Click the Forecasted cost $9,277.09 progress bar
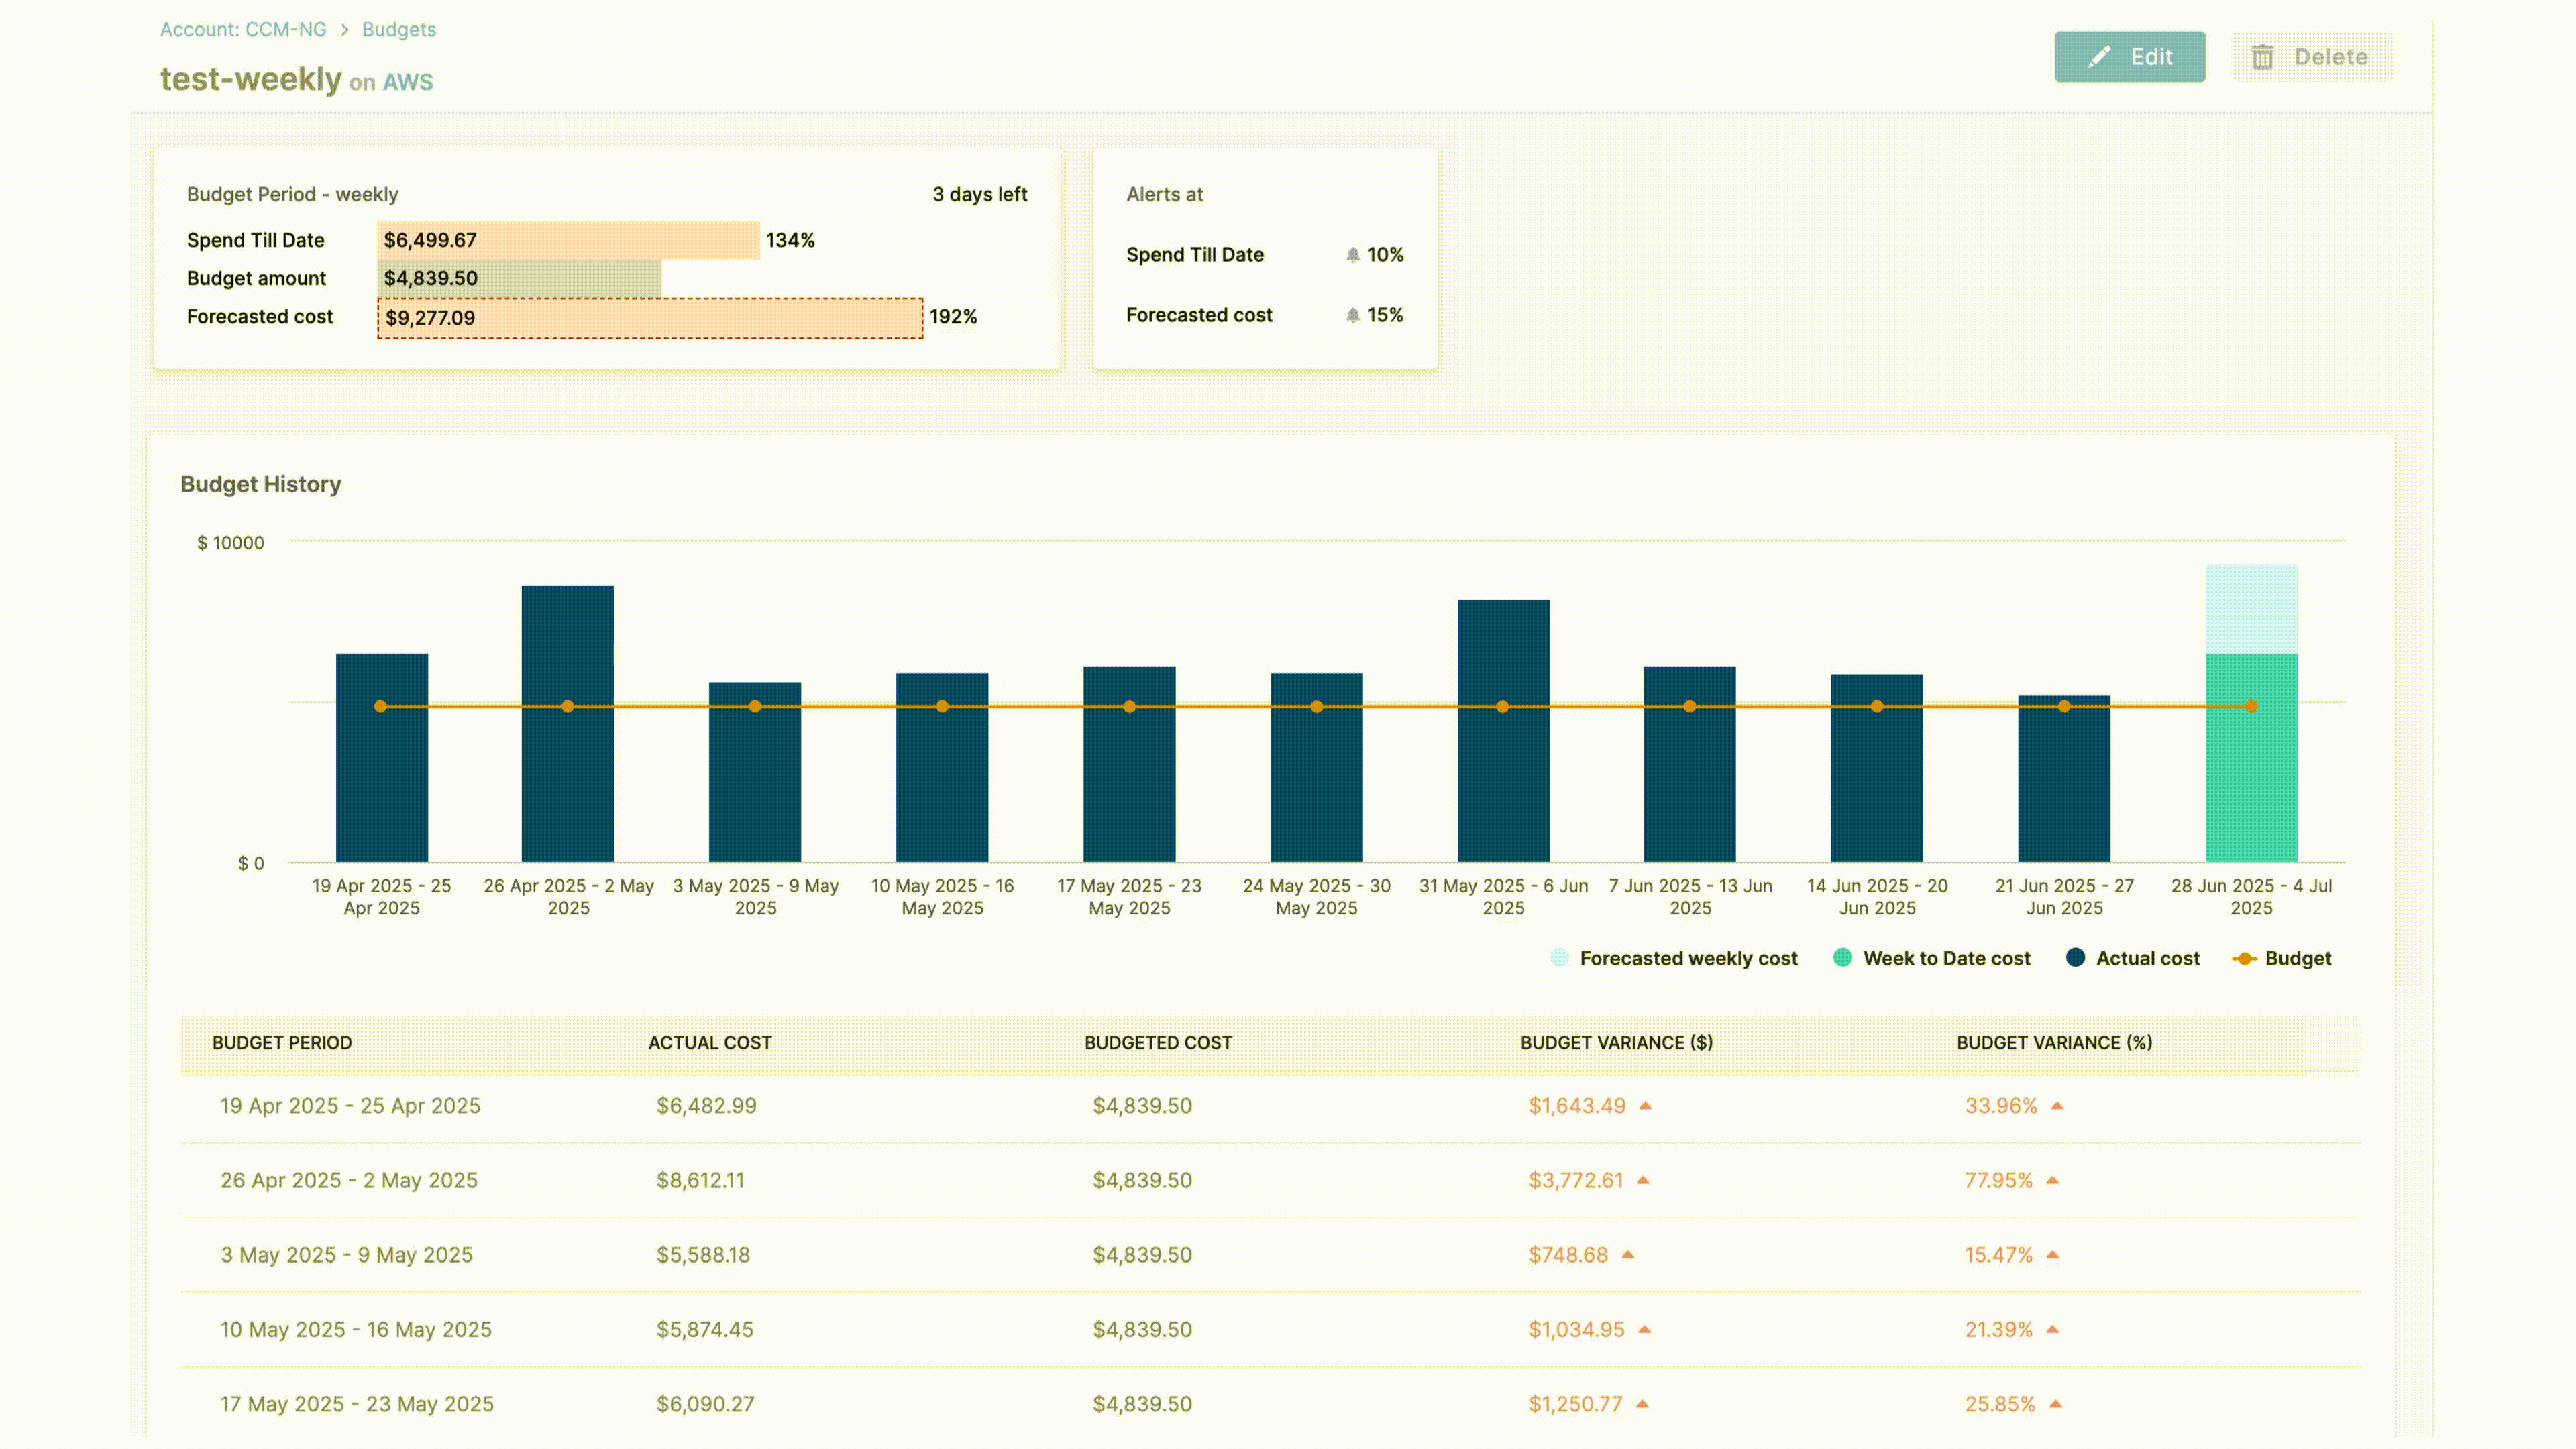Image resolution: width=2576 pixels, height=1449 pixels. pos(649,318)
